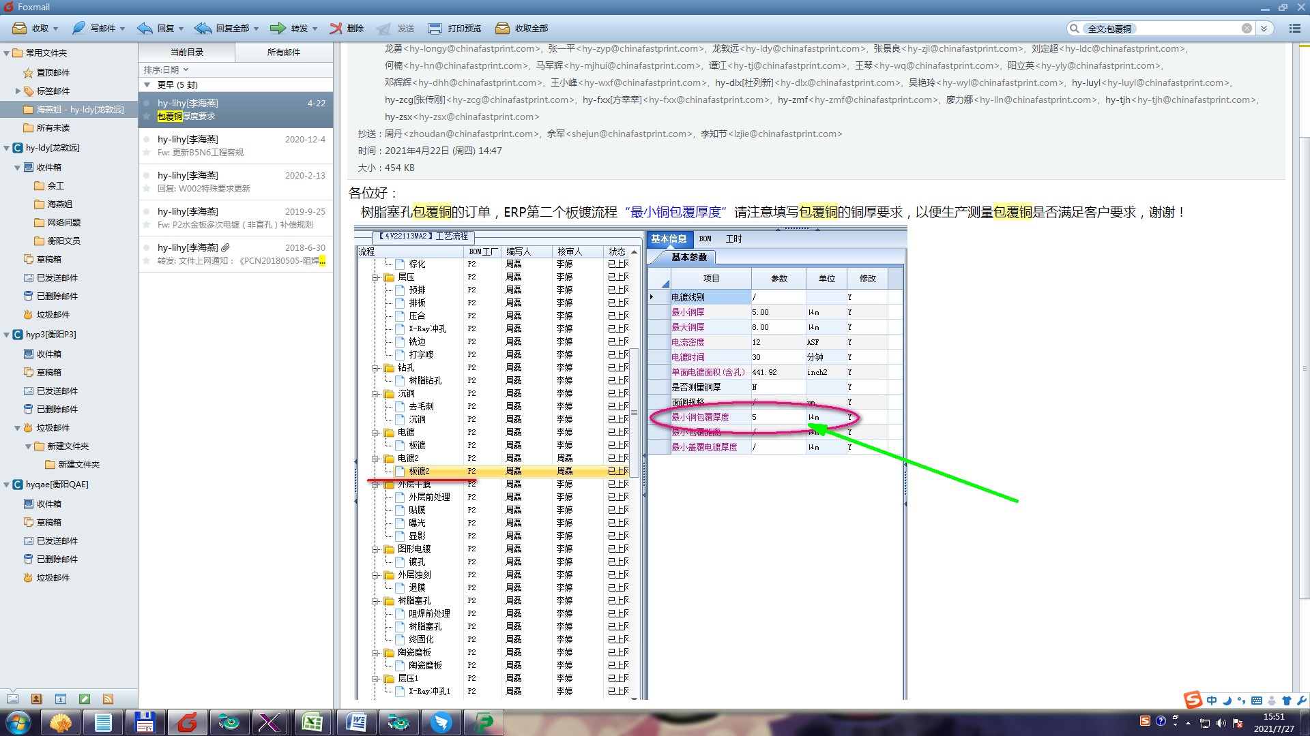Toggle star on 2019-9-25 email
This screenshot has width=1310, height=736.
146,225
